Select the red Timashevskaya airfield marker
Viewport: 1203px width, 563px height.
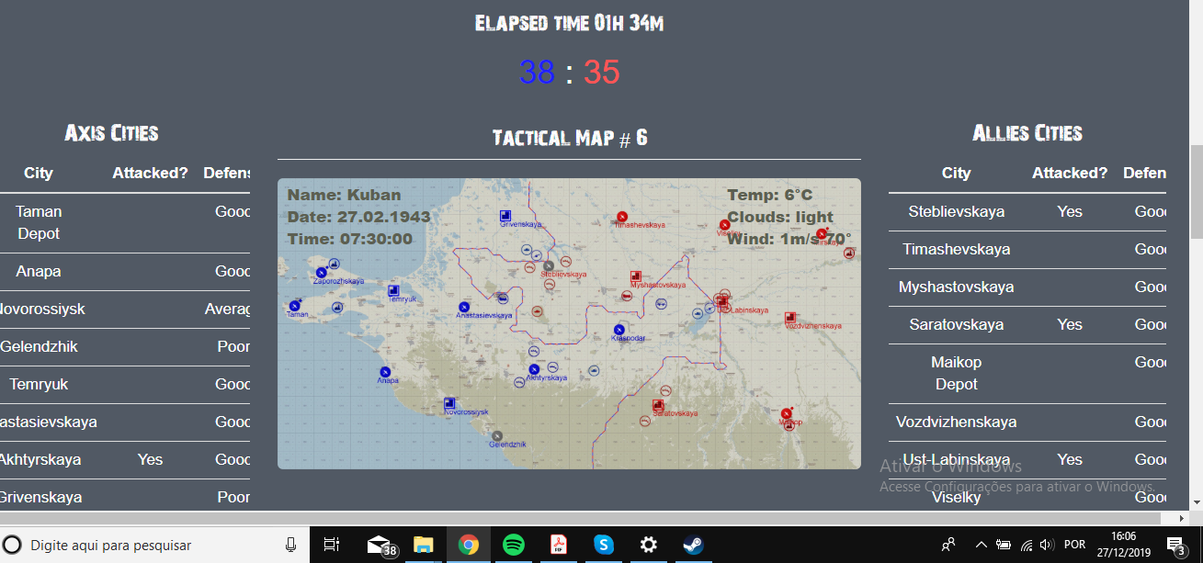coord(622,218)
